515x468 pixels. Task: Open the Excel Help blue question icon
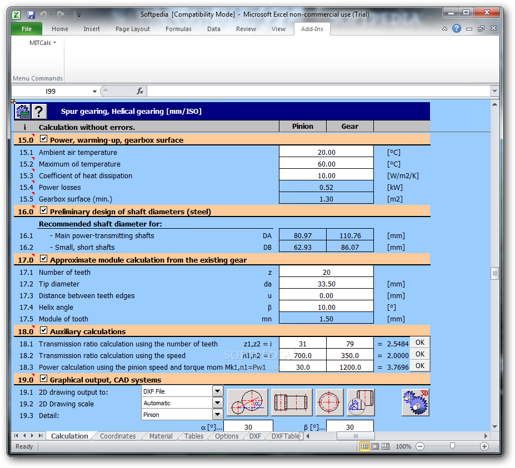pos(457,28)
